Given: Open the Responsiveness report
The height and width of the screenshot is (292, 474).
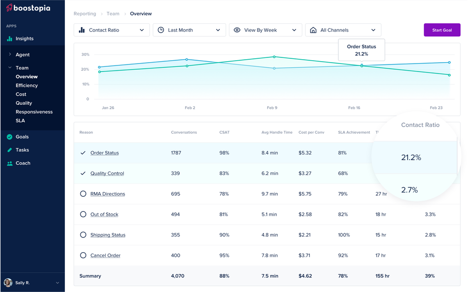Looking at the screenshot, I should 34,112.
